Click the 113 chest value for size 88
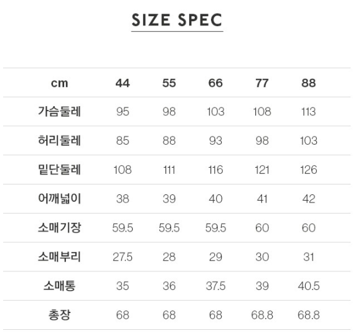The height and width of the screenshot is (336, 353). 309,112
